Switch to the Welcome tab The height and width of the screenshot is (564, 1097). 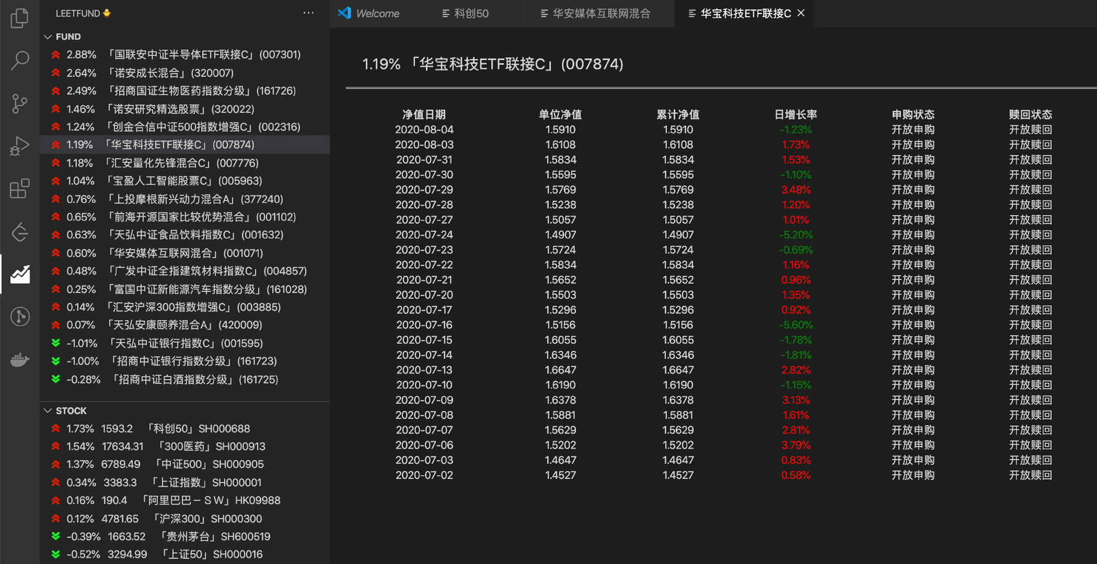[377, 14]
